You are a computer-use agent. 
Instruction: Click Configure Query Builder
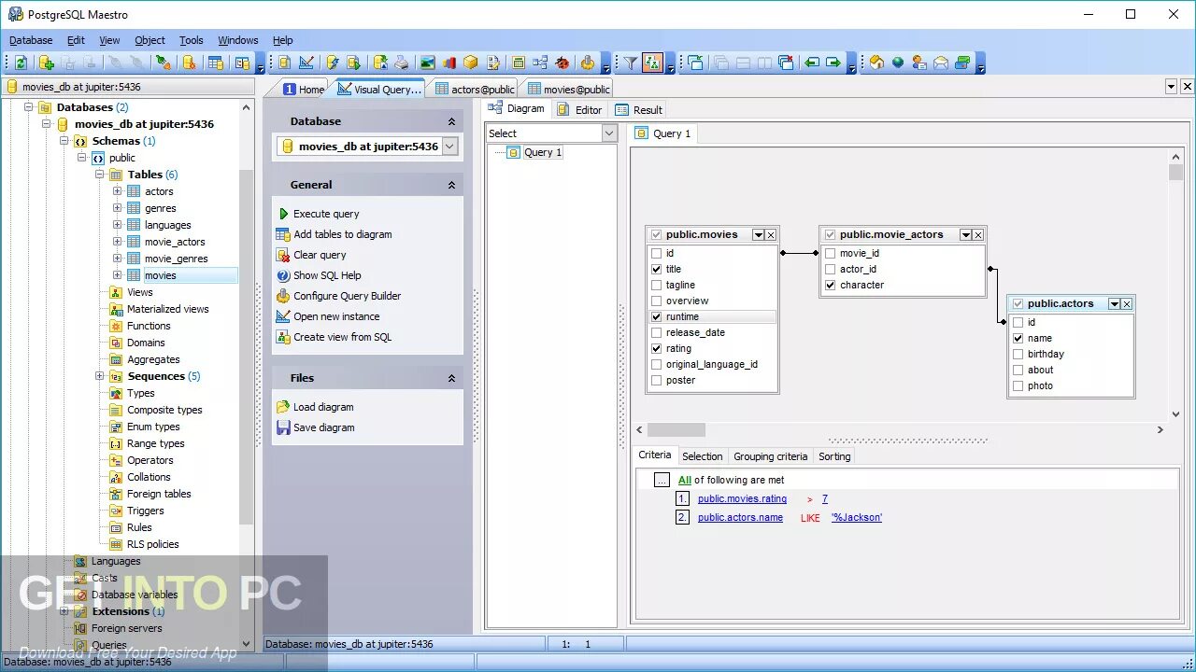[347, 296]
